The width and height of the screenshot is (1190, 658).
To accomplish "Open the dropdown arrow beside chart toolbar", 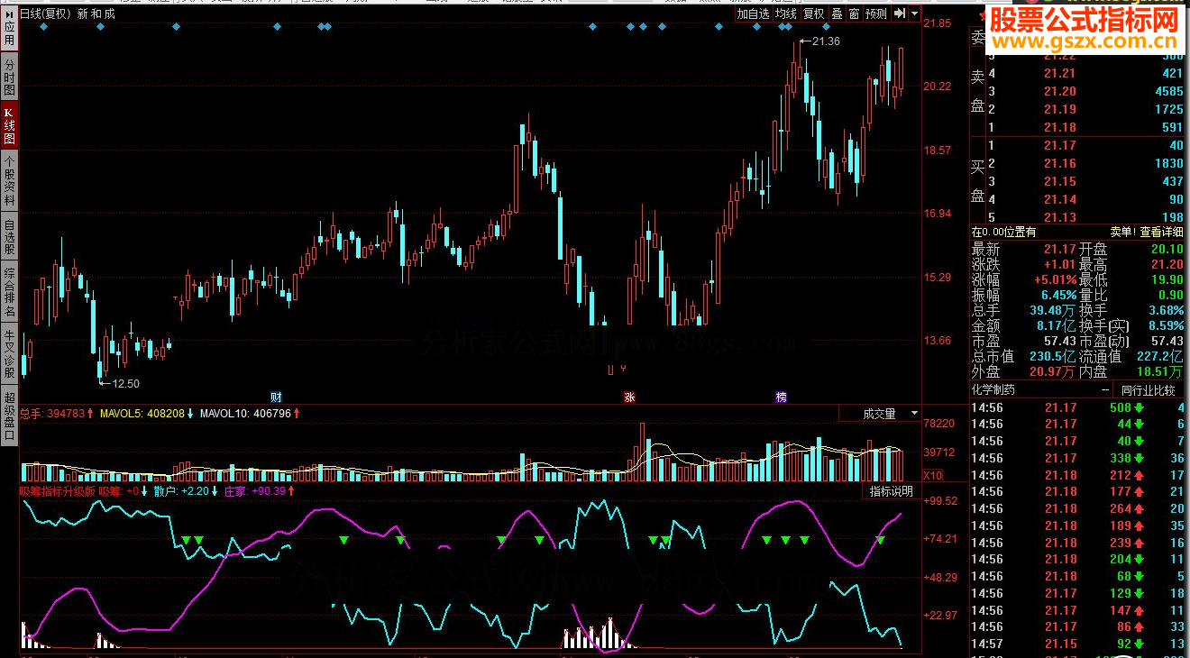I will (914, 14).
